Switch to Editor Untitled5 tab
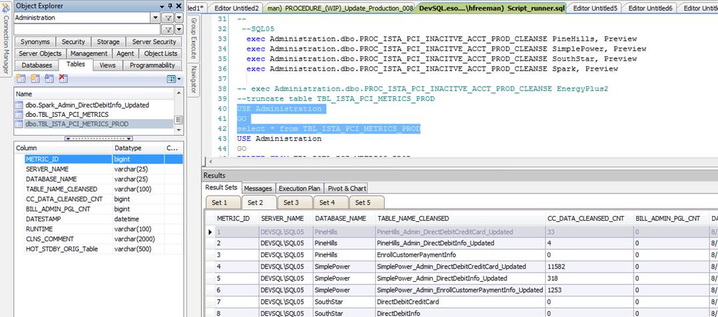The width and height of the screenshot is (718, 317). (x=595, y=8)
